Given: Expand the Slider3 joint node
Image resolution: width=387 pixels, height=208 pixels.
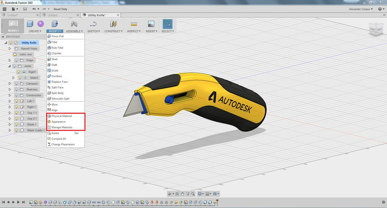Looking at the screenshot, I should 14,78.
